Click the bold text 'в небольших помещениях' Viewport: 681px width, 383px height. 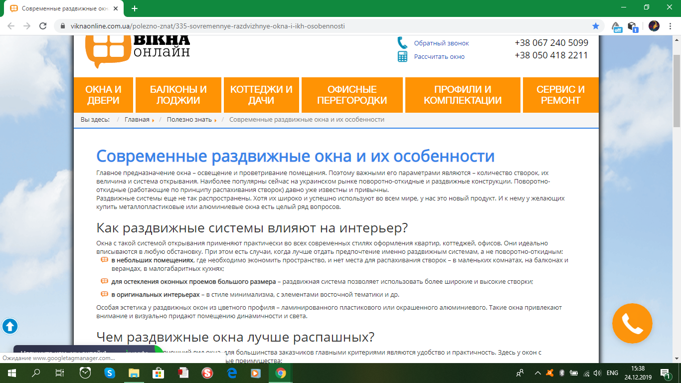point(152,260)
